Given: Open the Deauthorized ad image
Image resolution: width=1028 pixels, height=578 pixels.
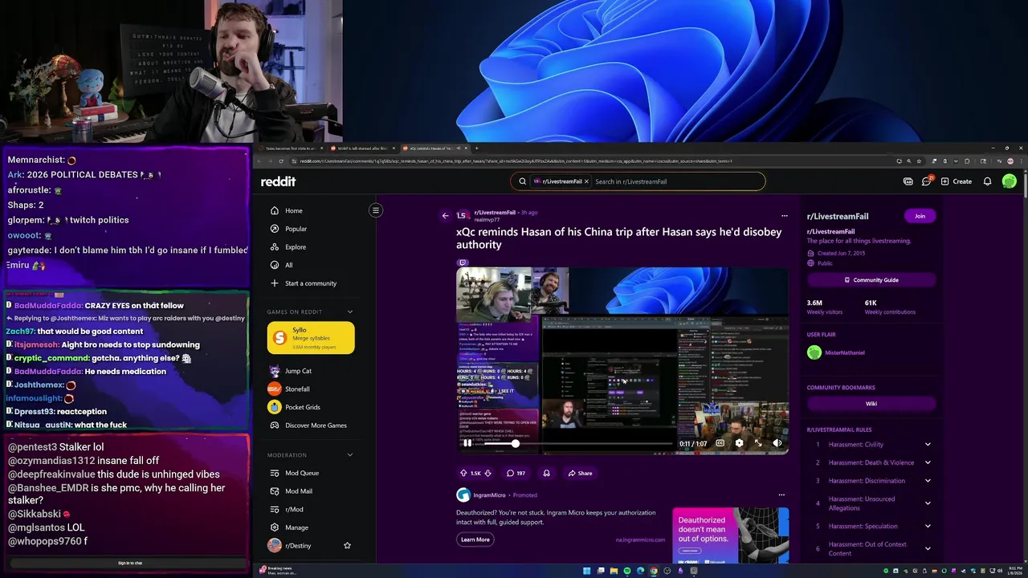Looking at the screenshot, I should (730, 535).
